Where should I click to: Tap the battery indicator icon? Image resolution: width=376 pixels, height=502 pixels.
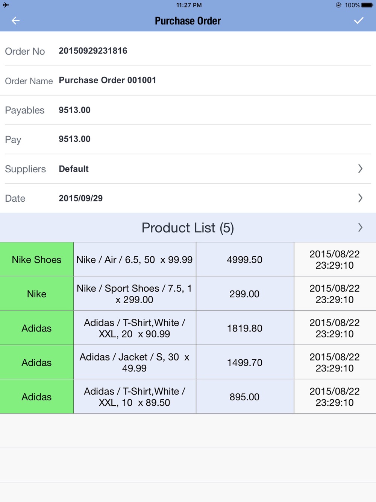pos(367,5)
